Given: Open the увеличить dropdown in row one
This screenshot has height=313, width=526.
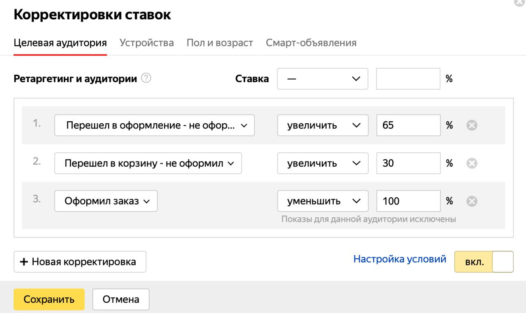Looking at the screenshot, I should pos(323,125).
